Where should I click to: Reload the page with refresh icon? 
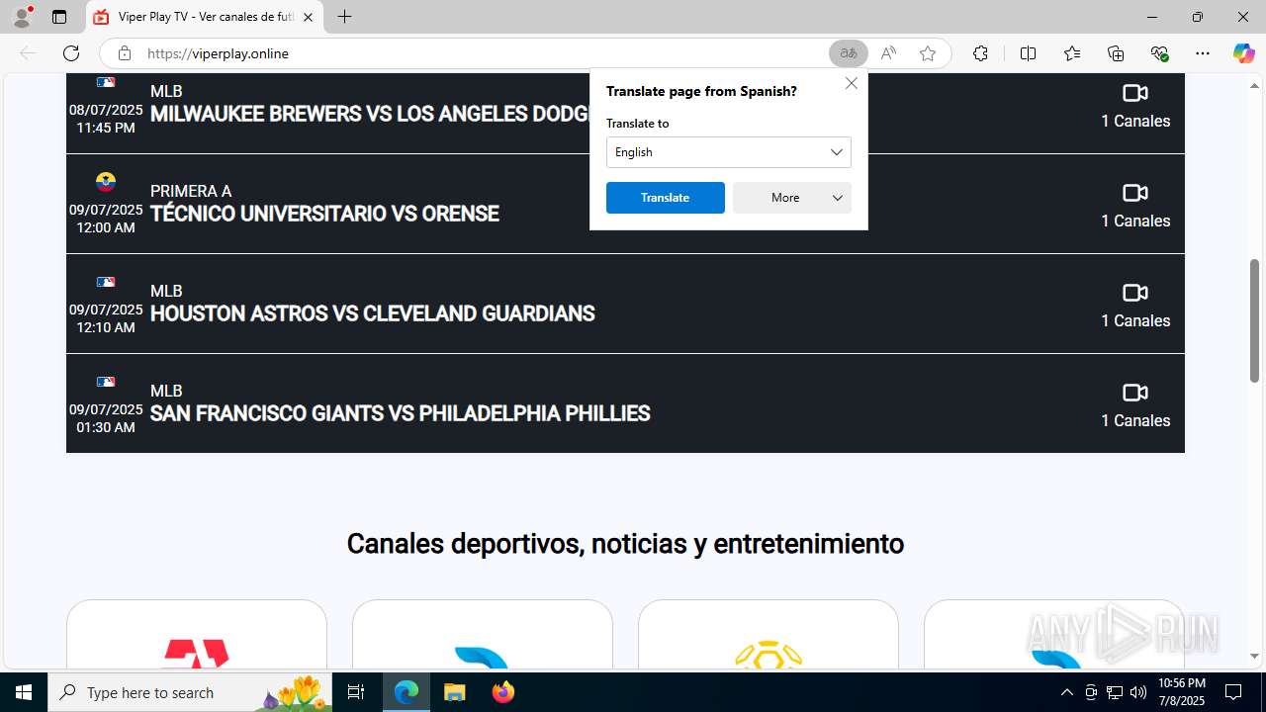pos(71,53)
